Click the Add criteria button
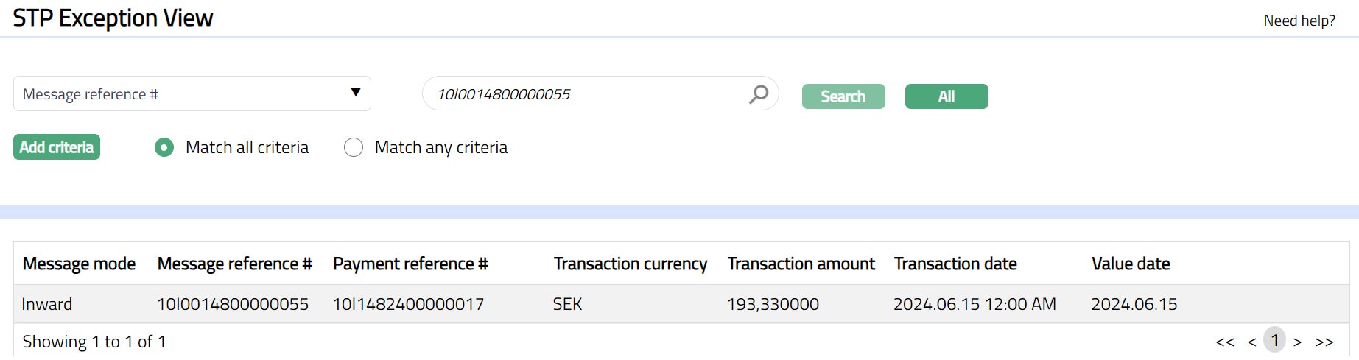 click(x=57, y=147)
